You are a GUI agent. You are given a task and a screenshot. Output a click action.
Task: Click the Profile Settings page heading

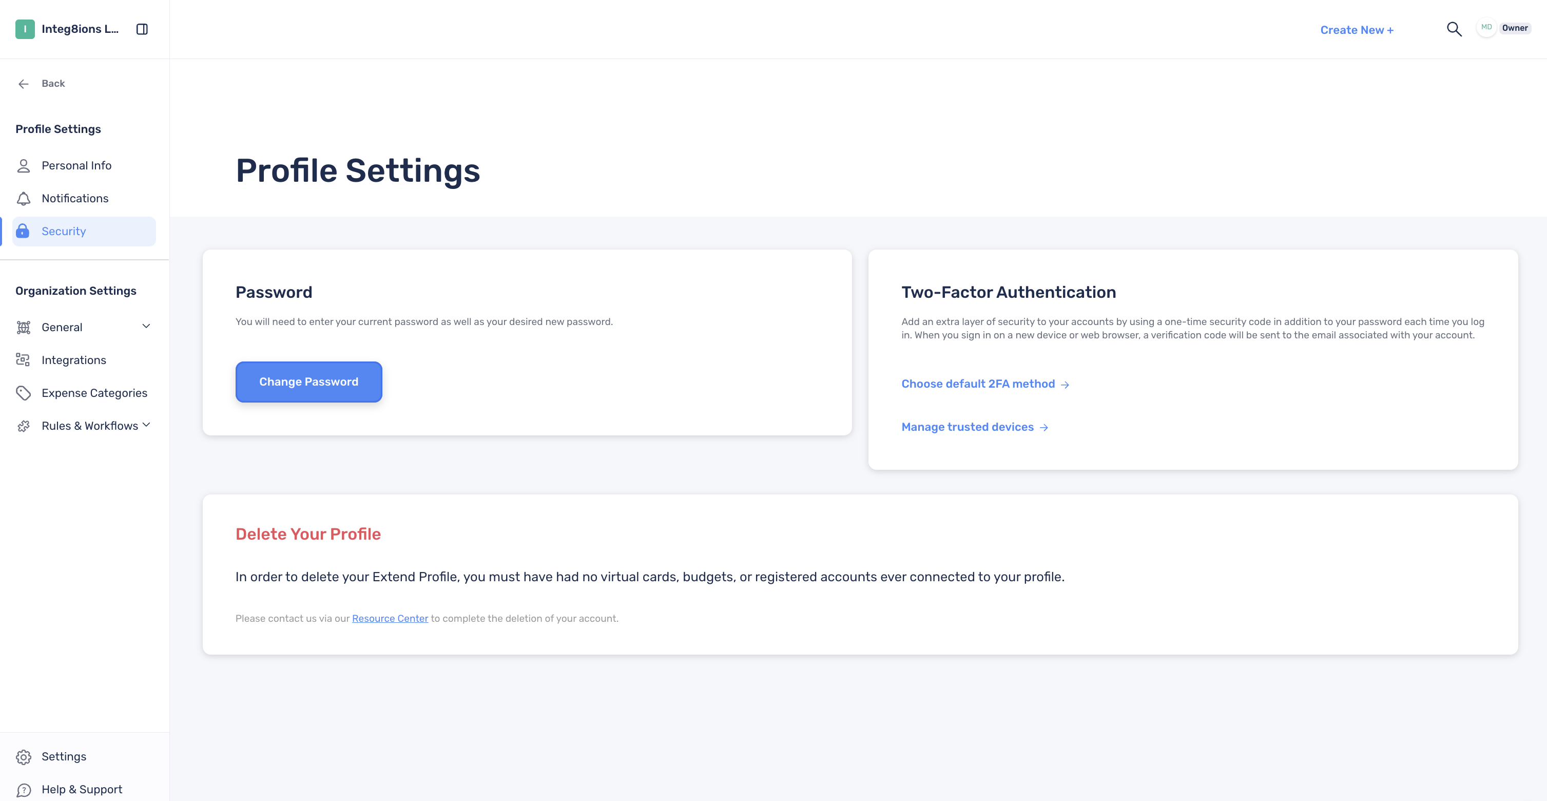pyautogui.click(x=358, y=170)
